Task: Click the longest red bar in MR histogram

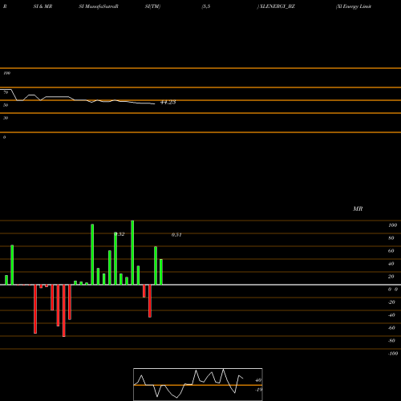Action: 64,310
